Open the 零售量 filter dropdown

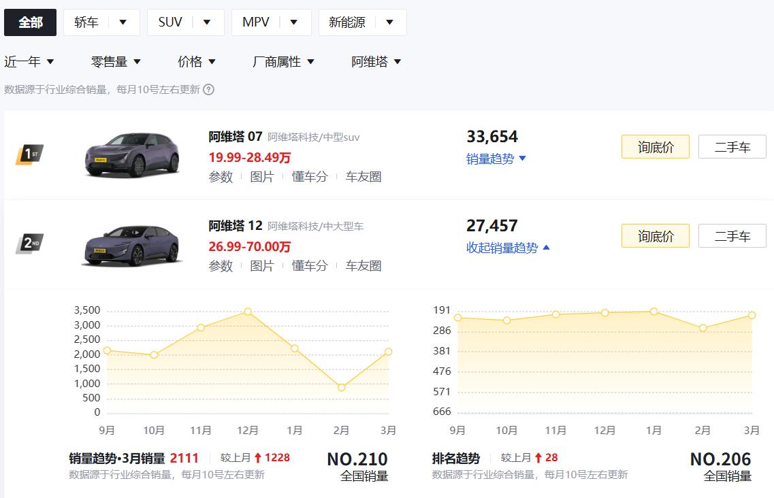click(116, 62)
